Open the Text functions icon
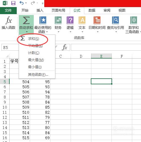 [82, 20]
